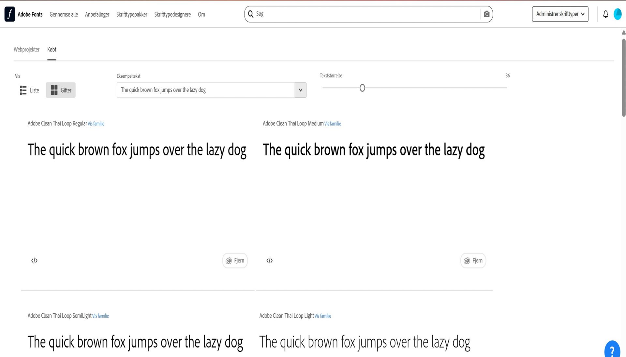This screenshot has width=626, height=357.
Task: Remove Adobe Clean Thai Loop Regular with Fjern
Action: click(235, 261)
